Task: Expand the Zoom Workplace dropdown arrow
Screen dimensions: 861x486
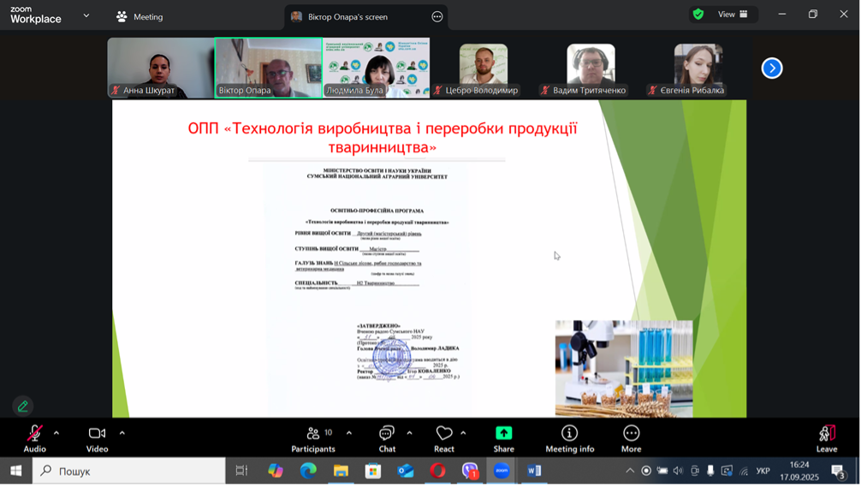Action: [86, 15]
